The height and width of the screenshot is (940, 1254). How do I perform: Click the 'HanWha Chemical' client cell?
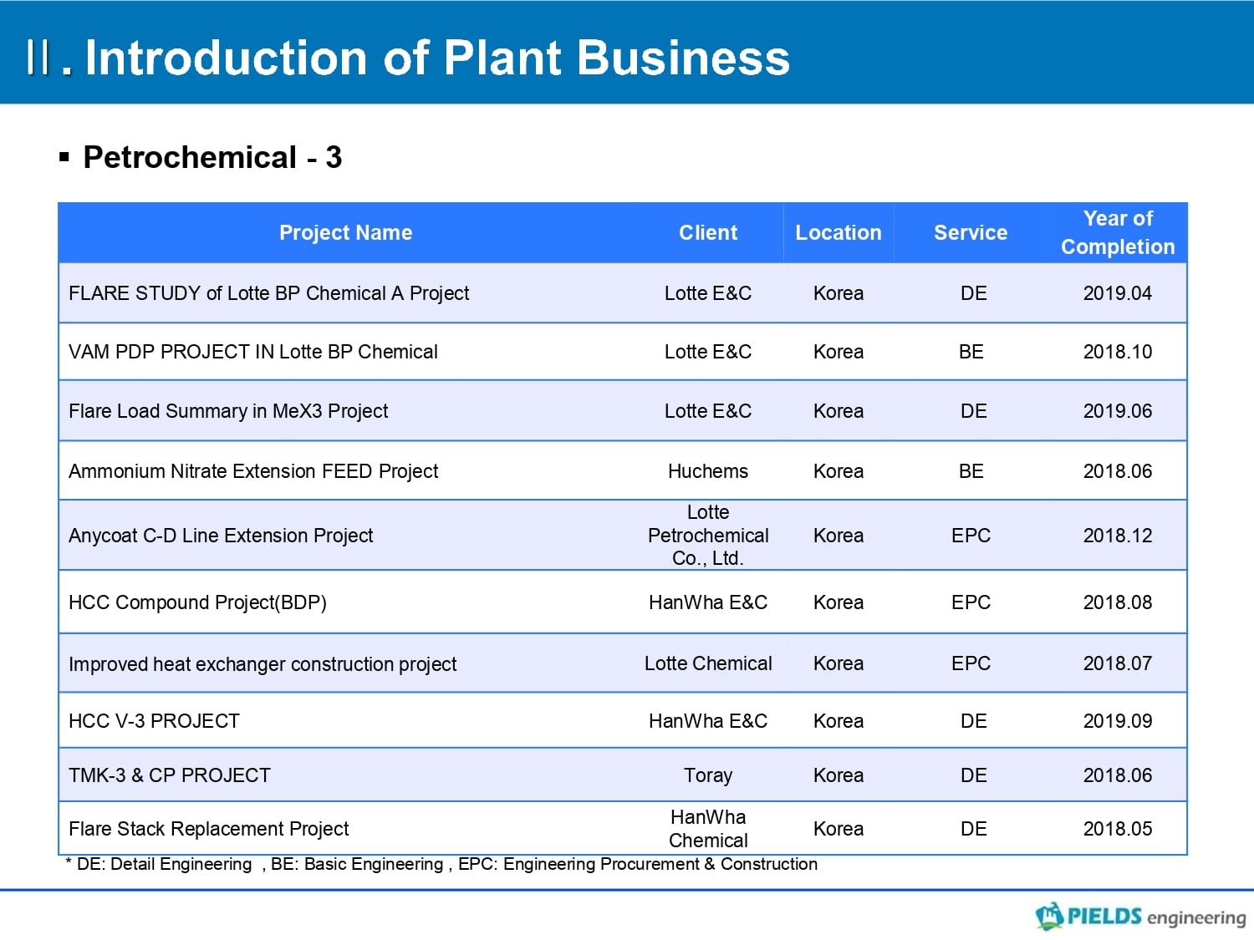(708, 829)
